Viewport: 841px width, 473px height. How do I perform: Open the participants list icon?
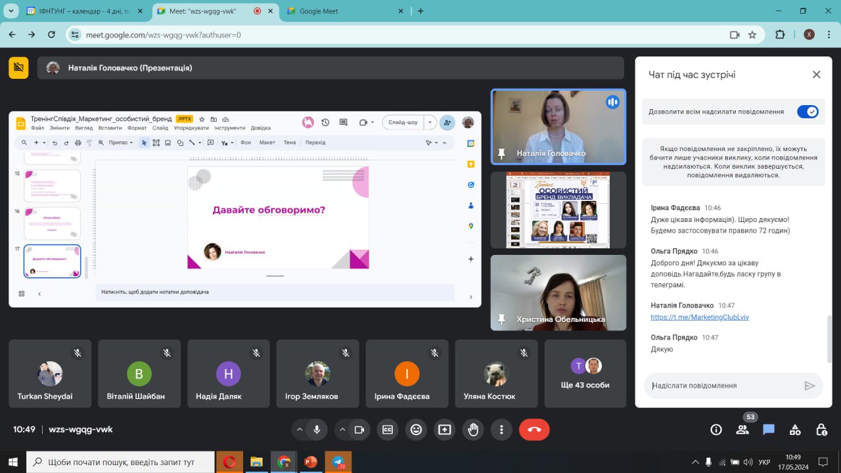742,430
